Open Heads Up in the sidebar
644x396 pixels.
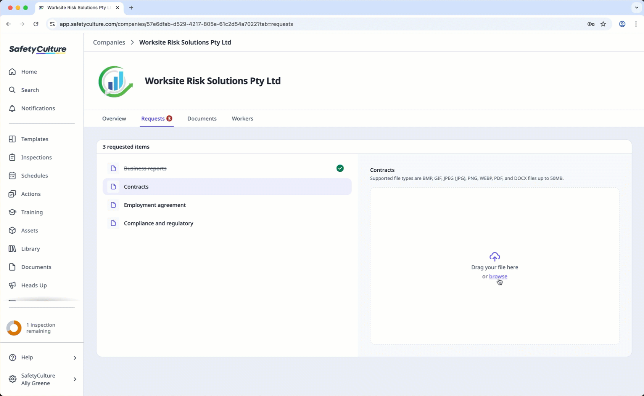(34, 285)
